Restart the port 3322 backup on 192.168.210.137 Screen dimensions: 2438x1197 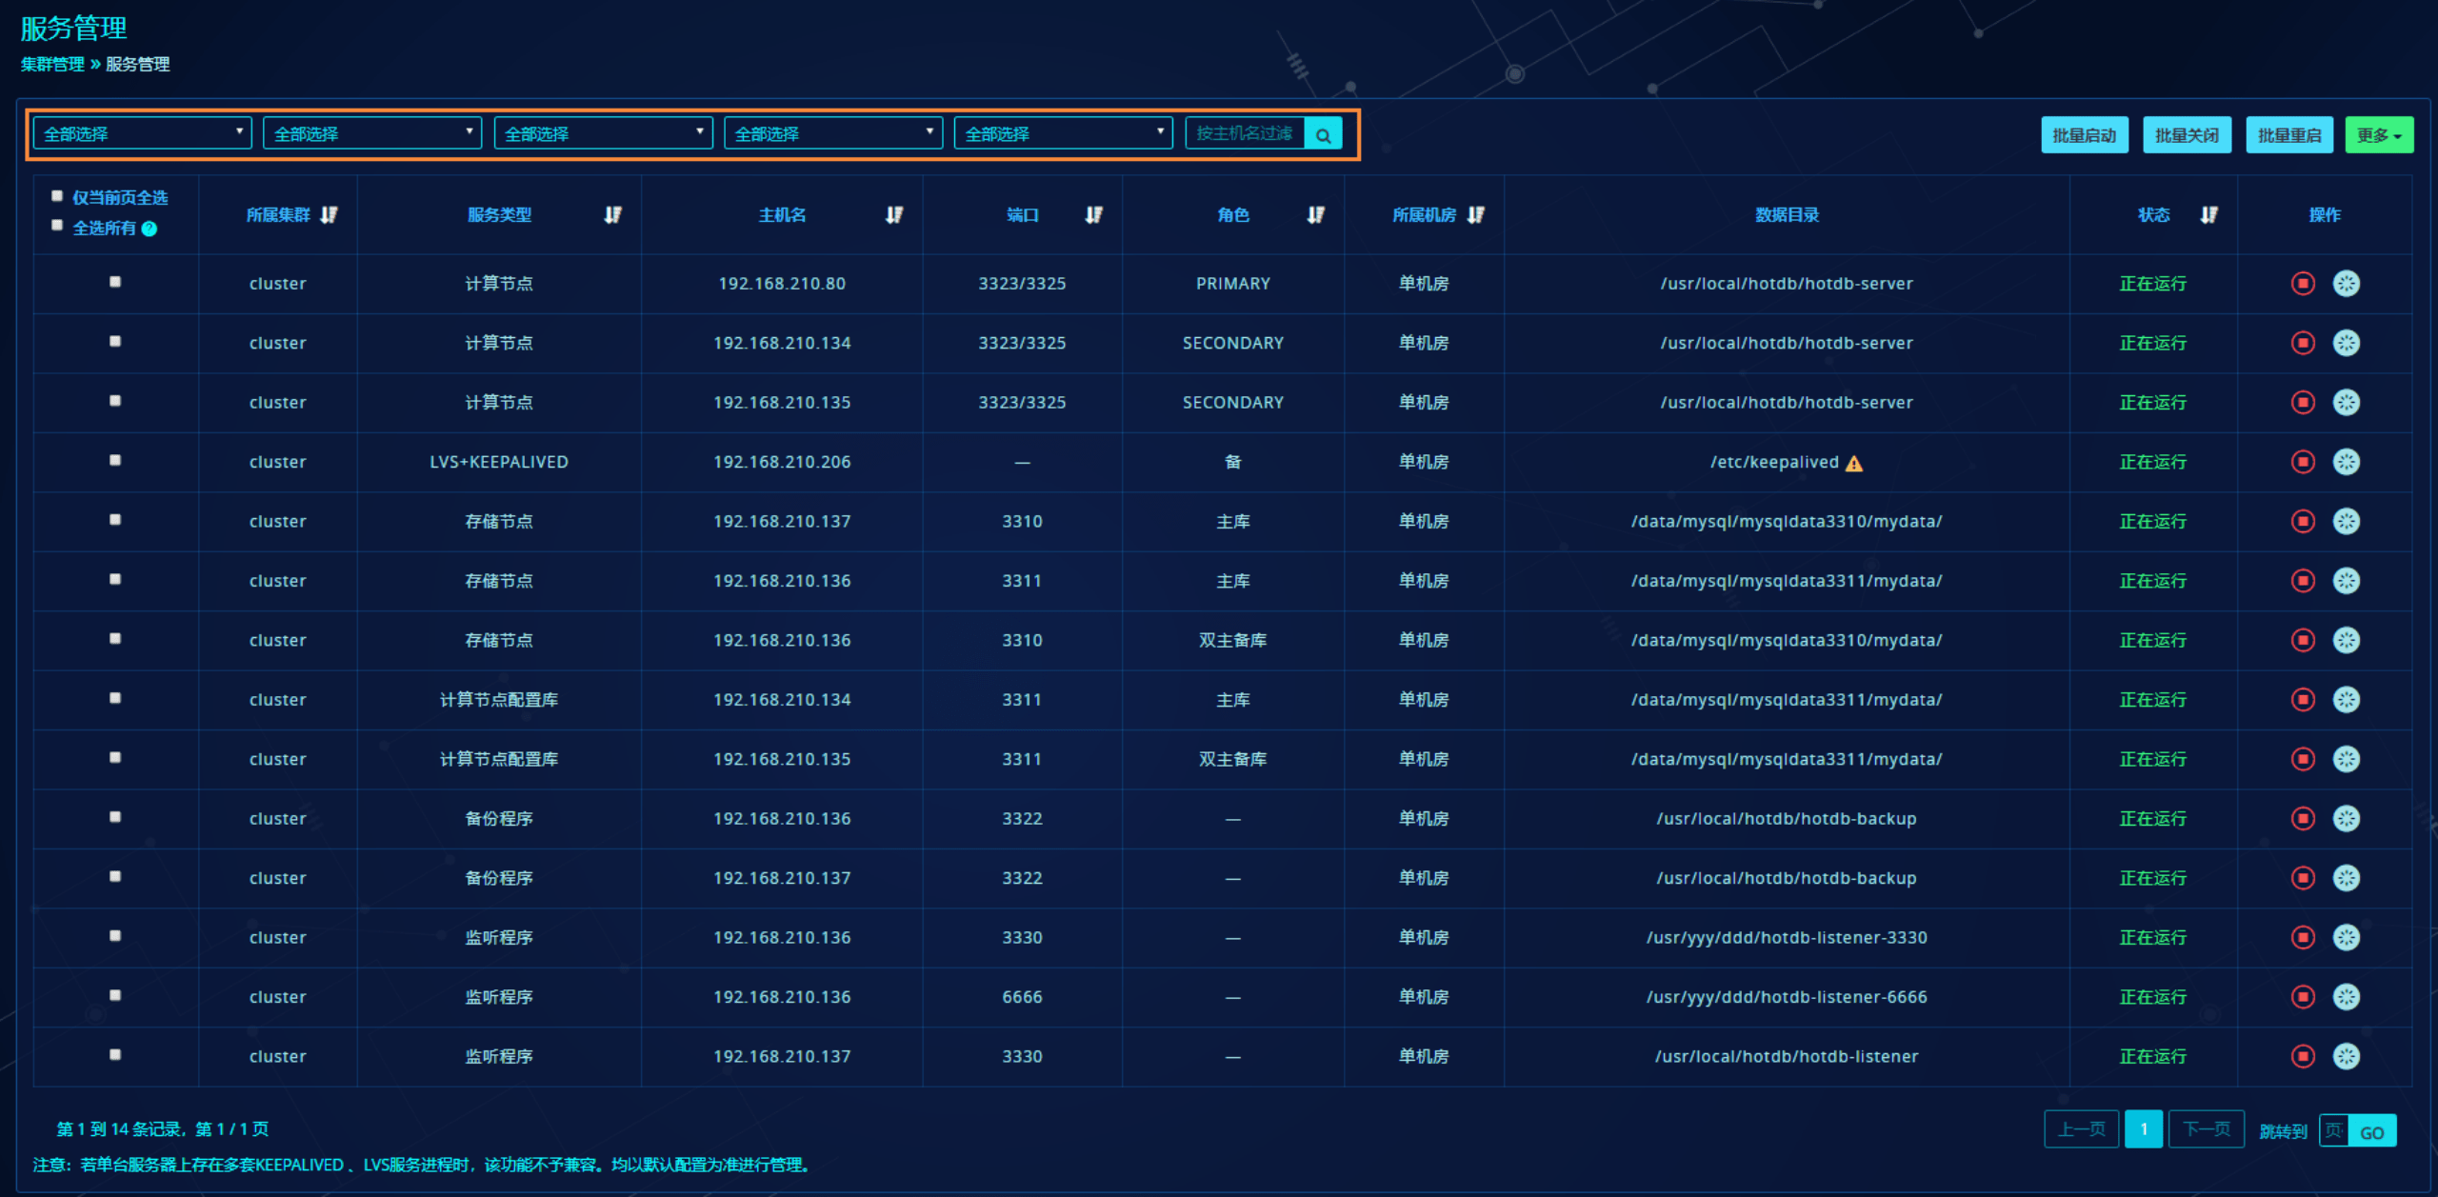coord(2346,878)
